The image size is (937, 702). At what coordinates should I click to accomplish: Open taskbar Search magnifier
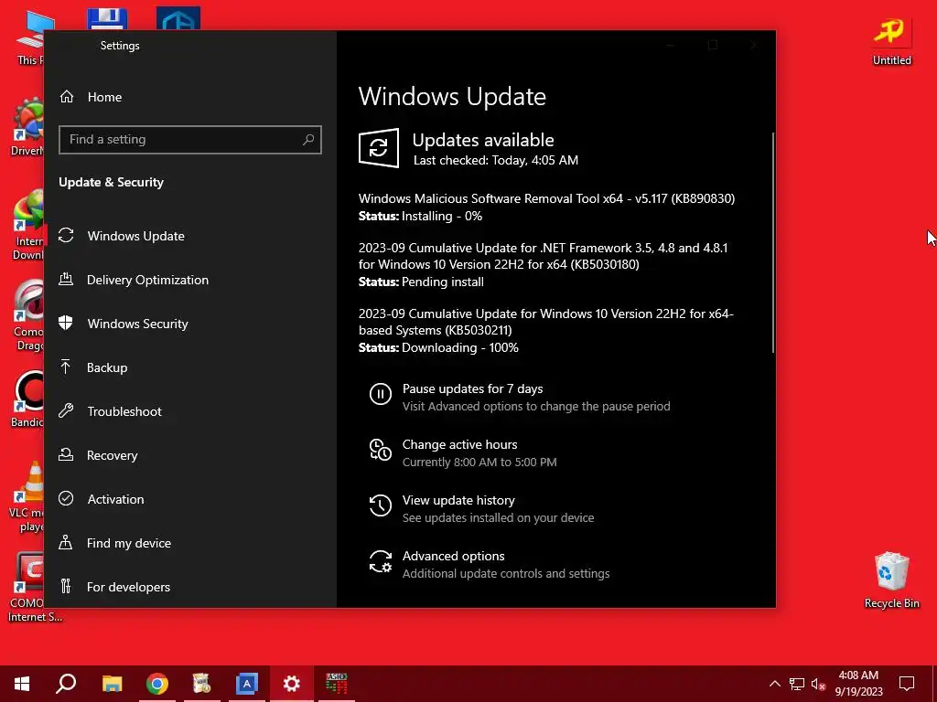tap(66, 684)
